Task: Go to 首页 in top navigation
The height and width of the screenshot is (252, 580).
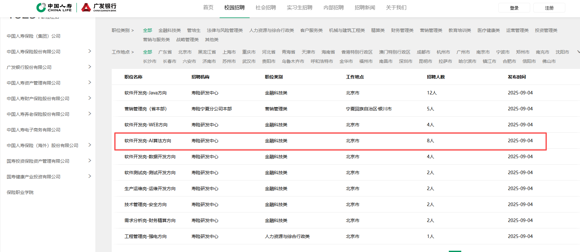Action: [x=208, y=8]
